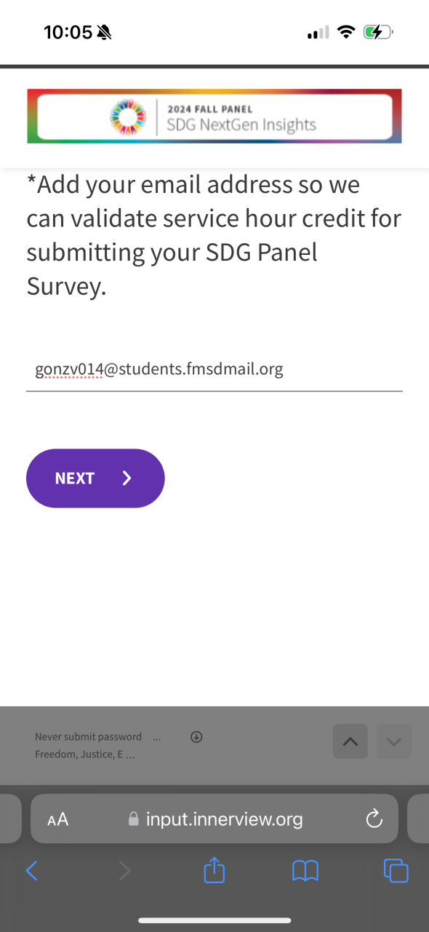
Task: Click the SDG NextGen Insights banner
Action: pos(214,116)
